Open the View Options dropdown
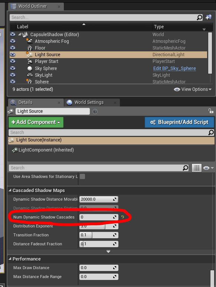Screen dimensions: 216x287 [x=193, y=89]
